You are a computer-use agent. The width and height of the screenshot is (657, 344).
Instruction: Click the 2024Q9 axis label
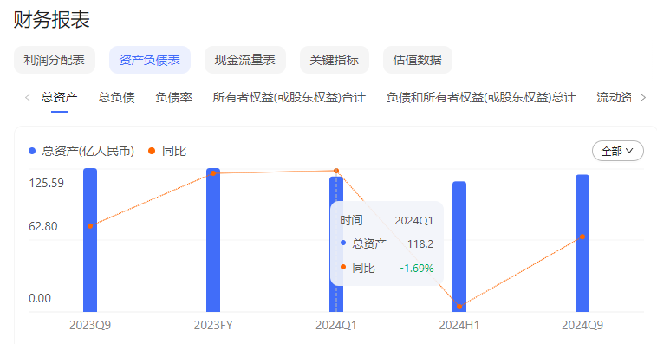coord(582,325)
